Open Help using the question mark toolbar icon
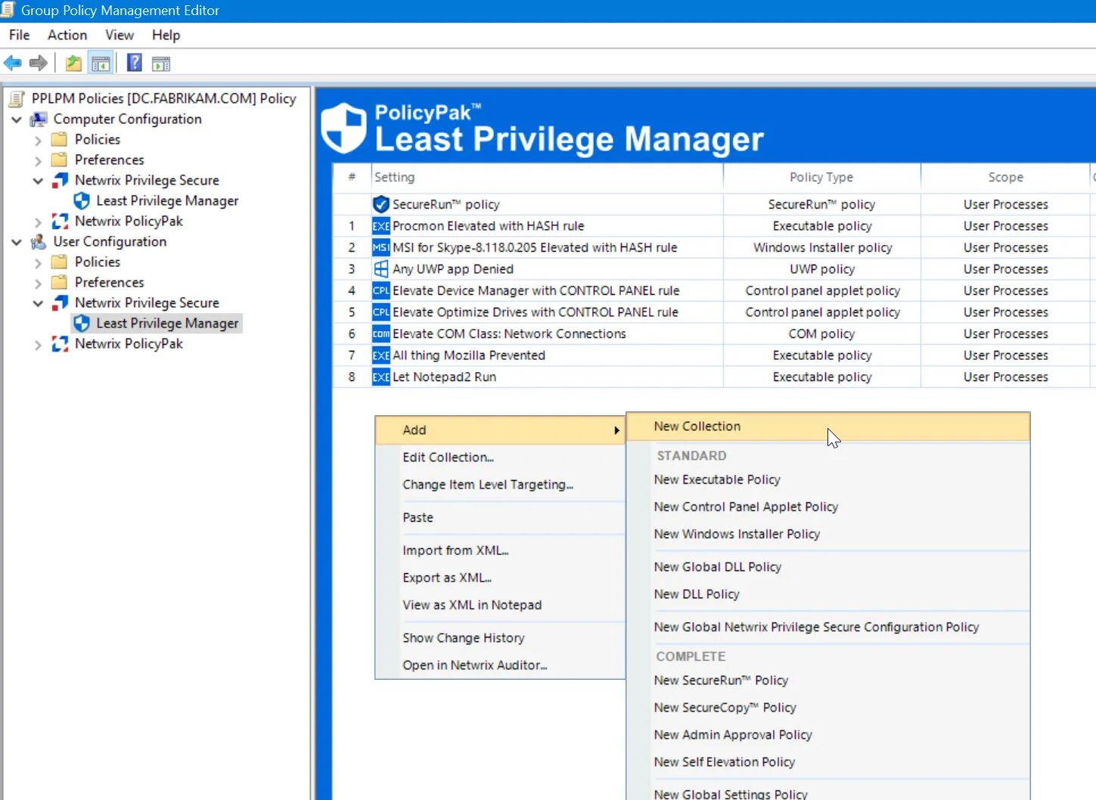 tap(134, 63)
